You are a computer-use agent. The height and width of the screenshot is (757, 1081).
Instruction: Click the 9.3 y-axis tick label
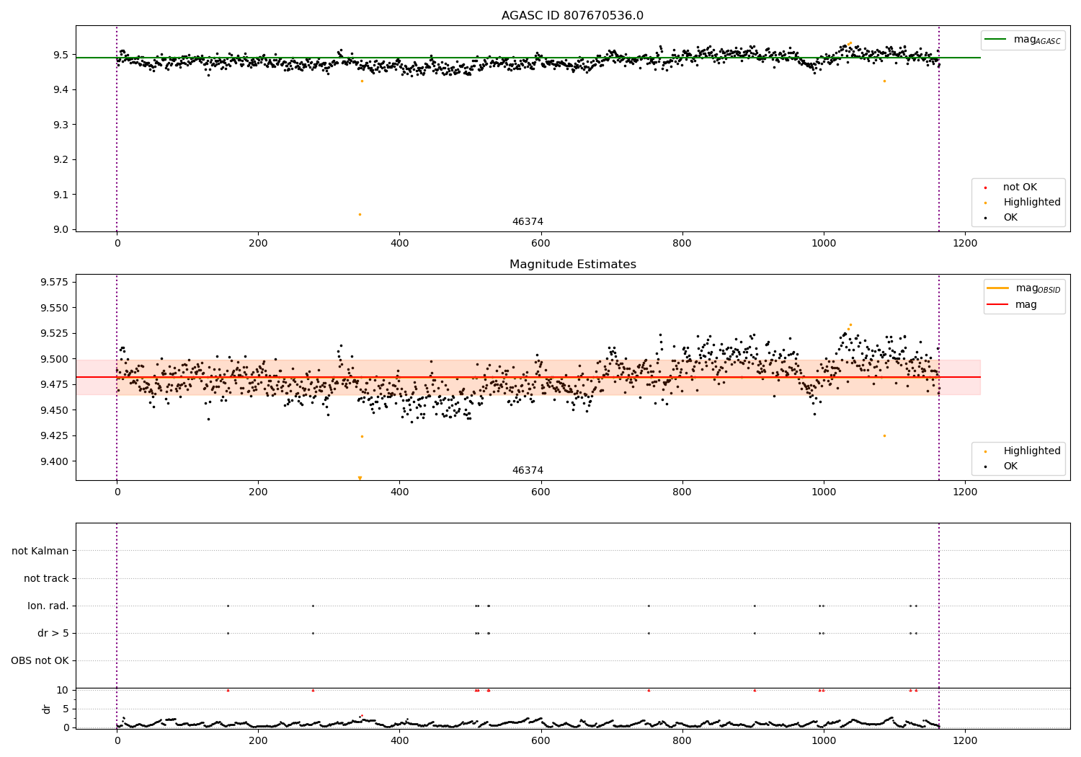(x=60, y=125)
